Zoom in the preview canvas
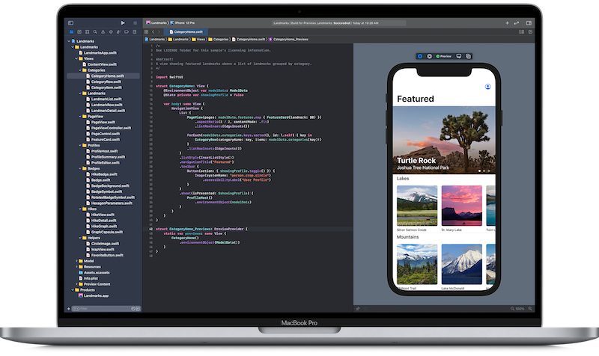 [530, 309]
